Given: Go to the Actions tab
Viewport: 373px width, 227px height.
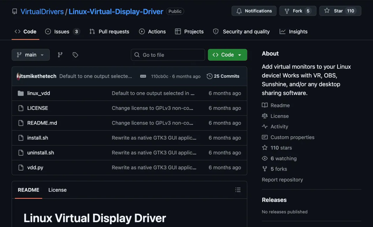Looking at the screenshot, I should [x=152, y=31].
